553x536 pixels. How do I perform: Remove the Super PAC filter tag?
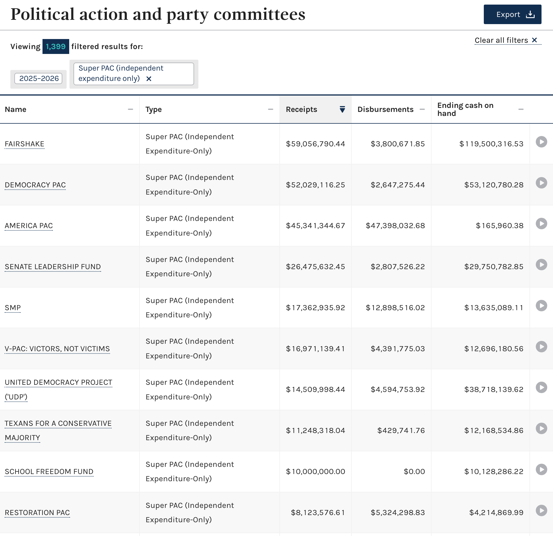tap(149, 79)
